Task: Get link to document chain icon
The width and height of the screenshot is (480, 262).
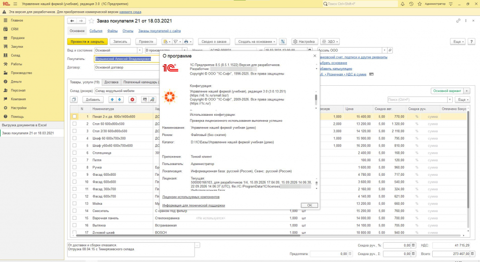Action: pos(458,21)
